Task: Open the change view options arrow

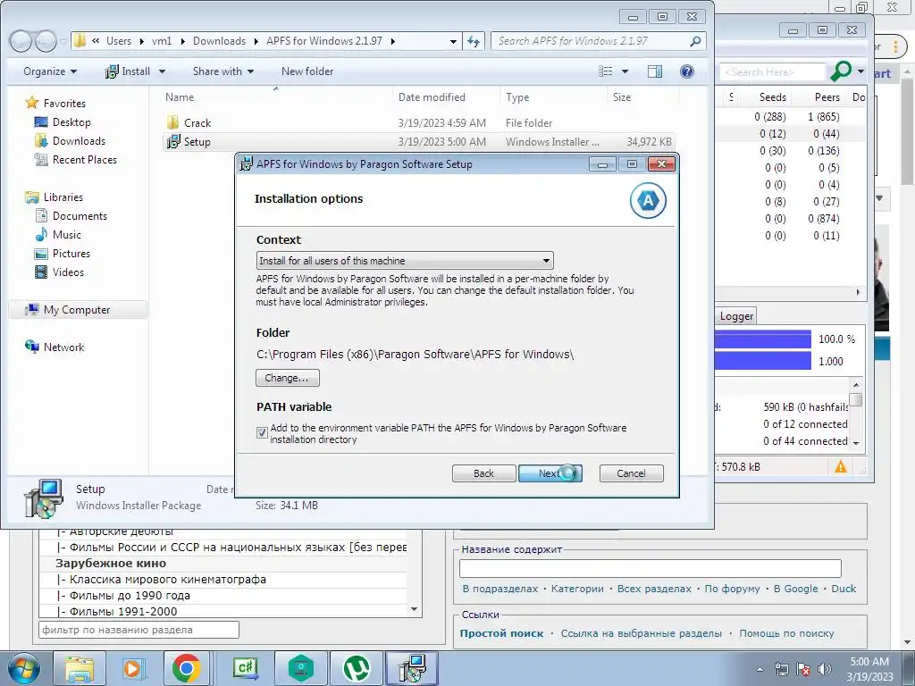Action: point(625,71)
